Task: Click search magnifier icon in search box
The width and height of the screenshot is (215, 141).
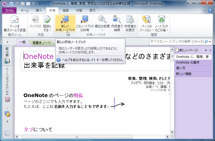Action: coord(206,42)
